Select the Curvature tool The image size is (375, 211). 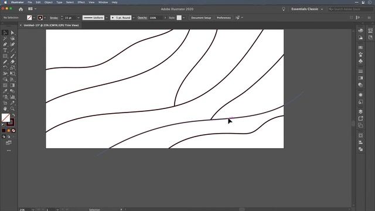tap(12, 45)
